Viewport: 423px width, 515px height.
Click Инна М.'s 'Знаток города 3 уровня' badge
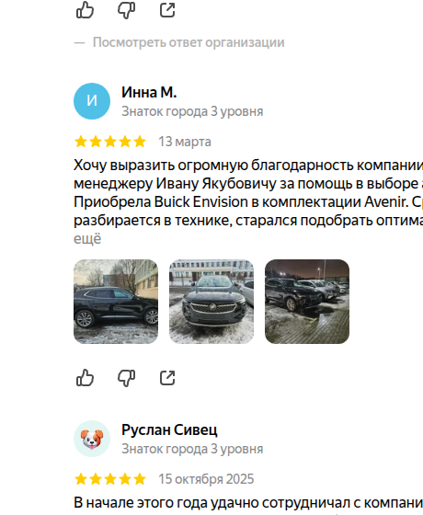[192, 111]
